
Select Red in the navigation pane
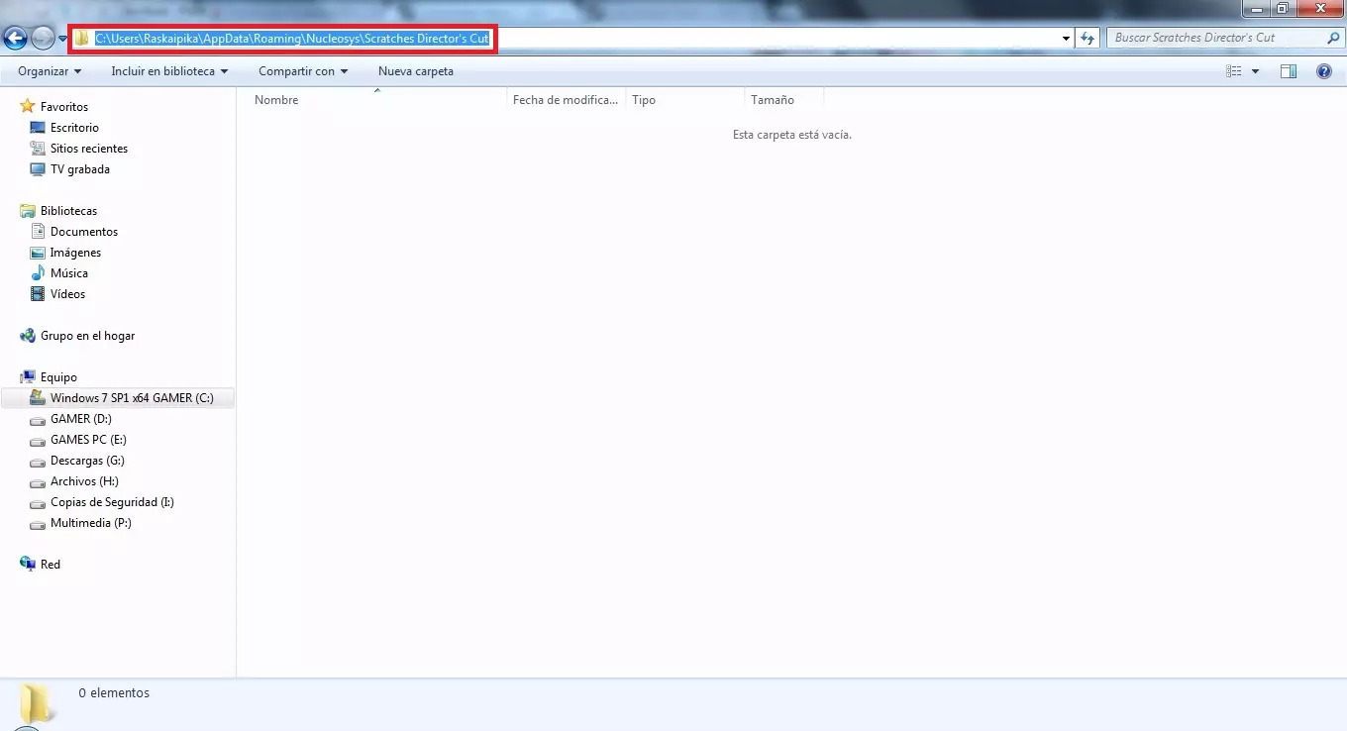tap(51, 565)
